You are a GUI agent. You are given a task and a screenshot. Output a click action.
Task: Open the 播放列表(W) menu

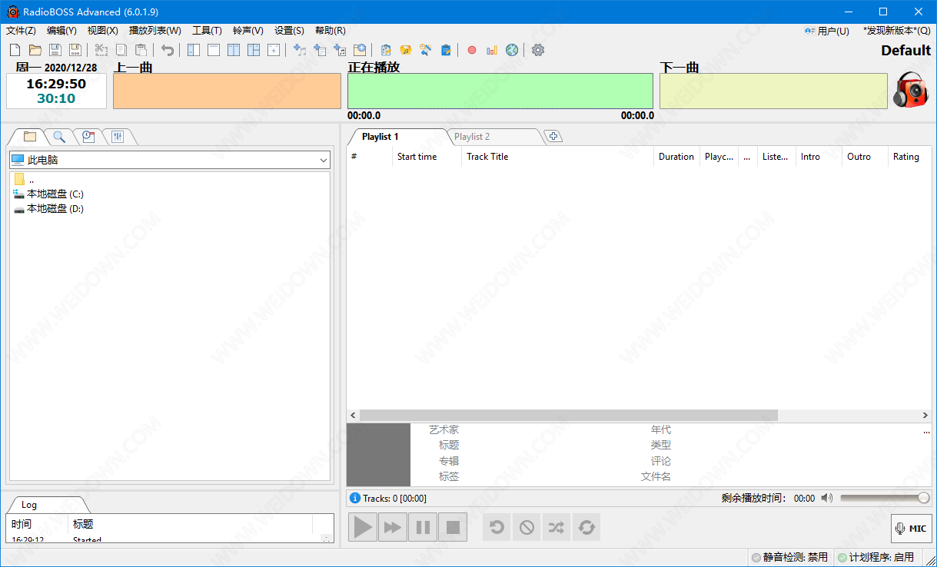click(x=155, y=31)
